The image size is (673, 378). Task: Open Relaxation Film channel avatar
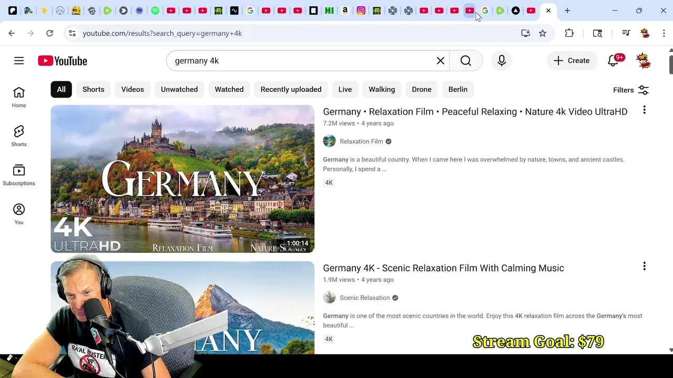(329, 141)
